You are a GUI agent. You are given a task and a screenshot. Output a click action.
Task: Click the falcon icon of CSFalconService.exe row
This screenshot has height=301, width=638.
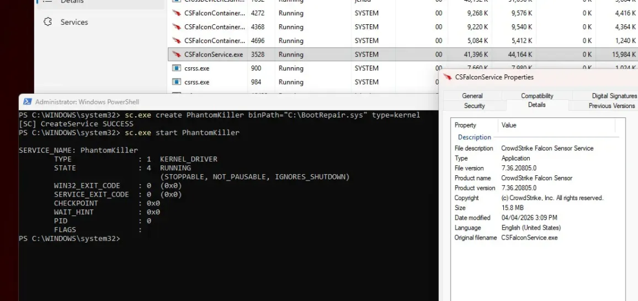[177, 54]
